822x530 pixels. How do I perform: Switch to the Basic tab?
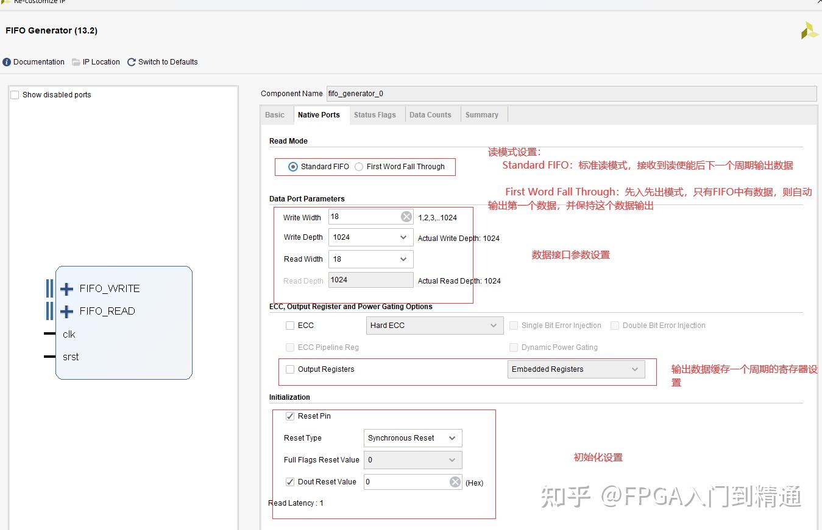[x=275, y=115]
